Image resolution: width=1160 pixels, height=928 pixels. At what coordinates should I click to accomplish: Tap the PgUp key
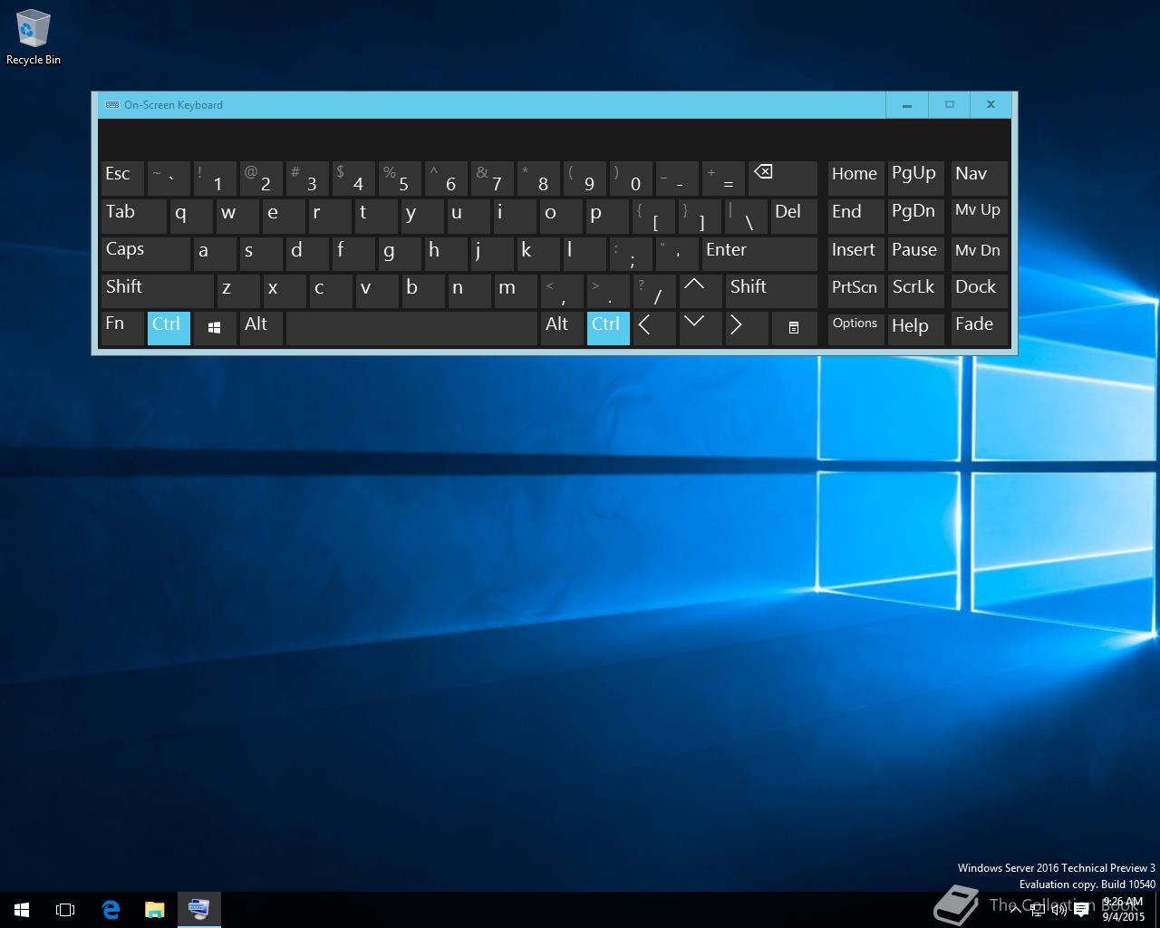pos(916,179)
